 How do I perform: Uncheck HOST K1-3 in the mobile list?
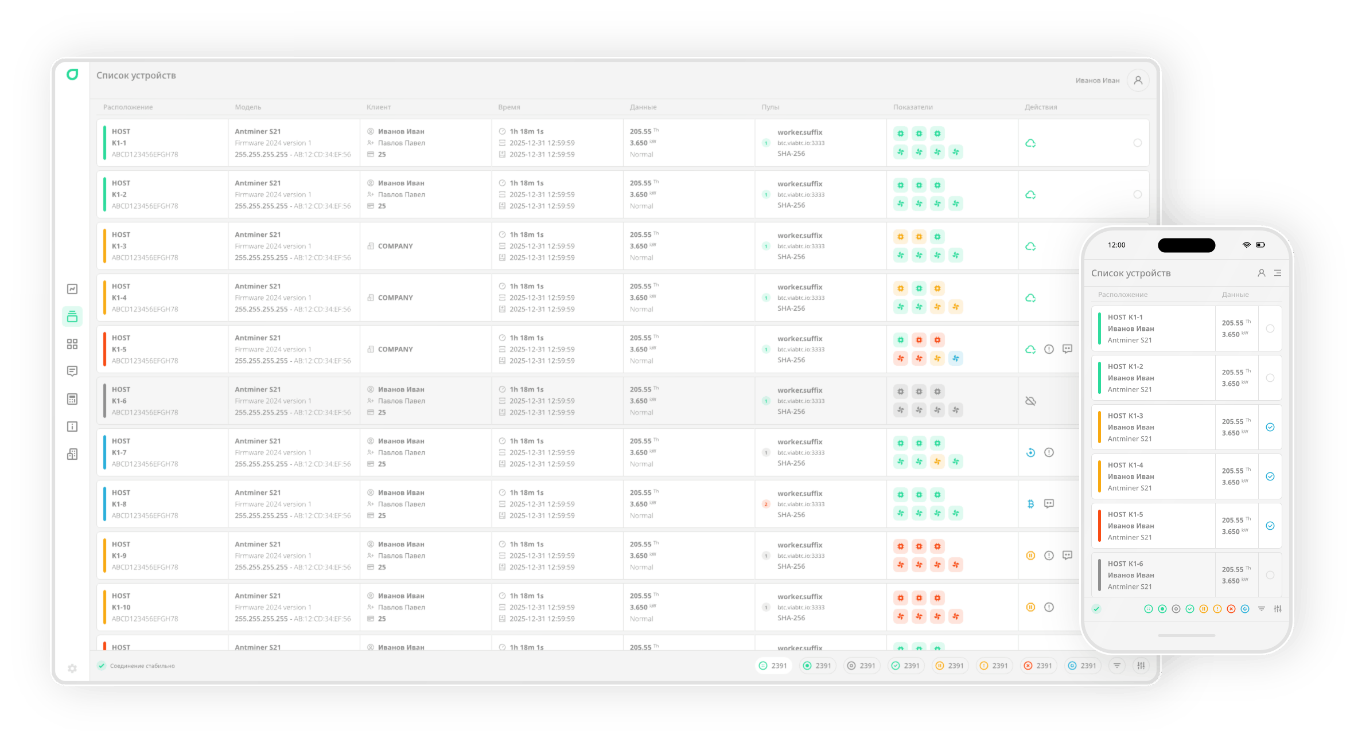(1270, 427)
